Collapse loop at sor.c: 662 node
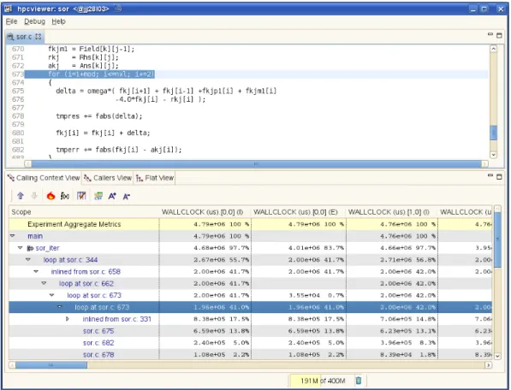The image size is (511, 390). [44, 283]
